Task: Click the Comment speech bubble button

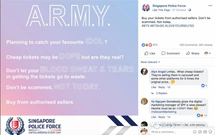Action: tap(171, 53)
